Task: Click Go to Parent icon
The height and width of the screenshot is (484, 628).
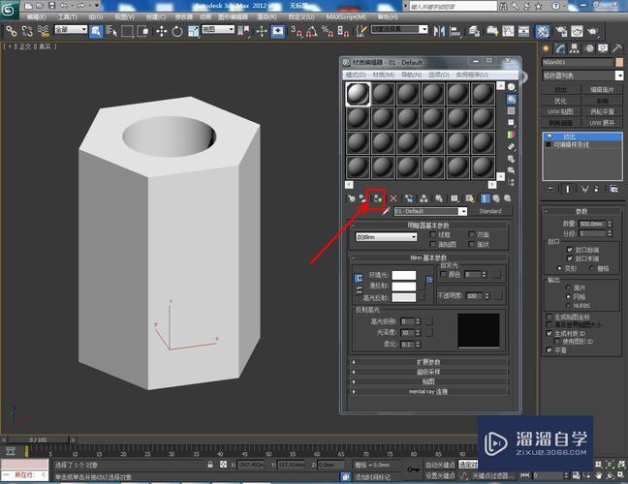Action: [496, 198]
